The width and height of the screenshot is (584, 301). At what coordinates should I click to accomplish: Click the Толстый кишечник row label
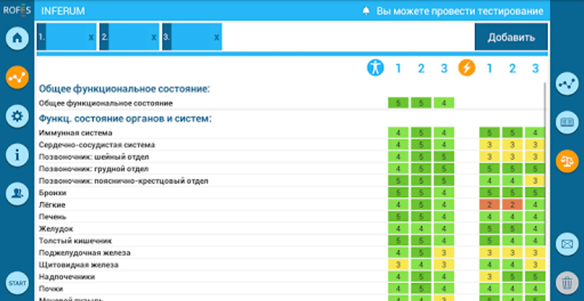75,241
